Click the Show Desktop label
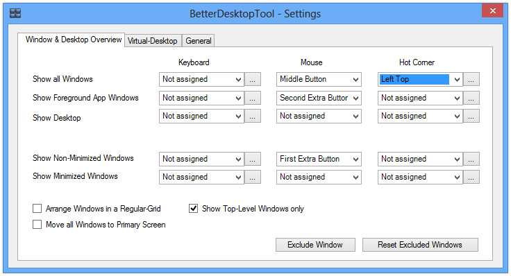The image size is (511, 276). pos(57,118)
